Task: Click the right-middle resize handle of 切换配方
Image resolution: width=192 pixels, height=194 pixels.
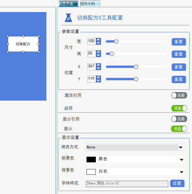Action: click(39, 44)
